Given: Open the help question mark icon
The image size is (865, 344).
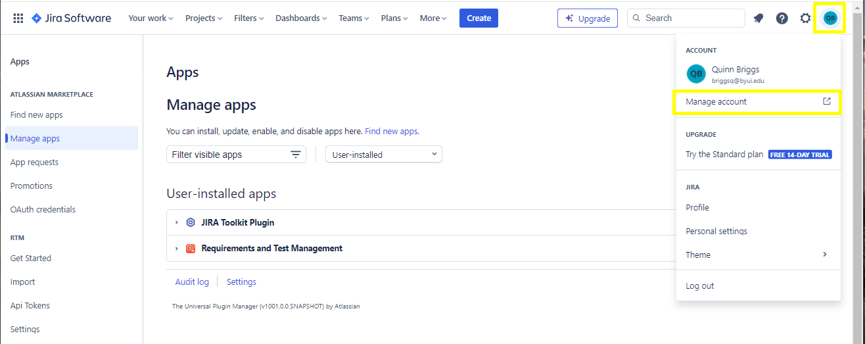Looking at the screenshot, I should pyautogui.click(x=782, y=18).
